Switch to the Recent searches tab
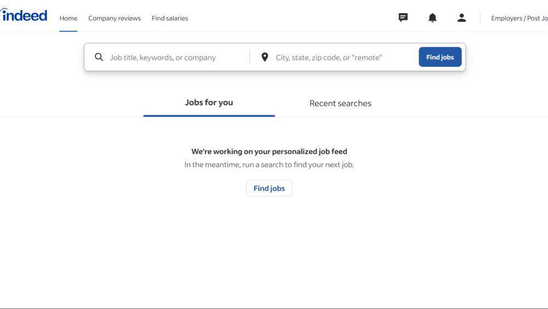548x309 pixels. point(340,103)
